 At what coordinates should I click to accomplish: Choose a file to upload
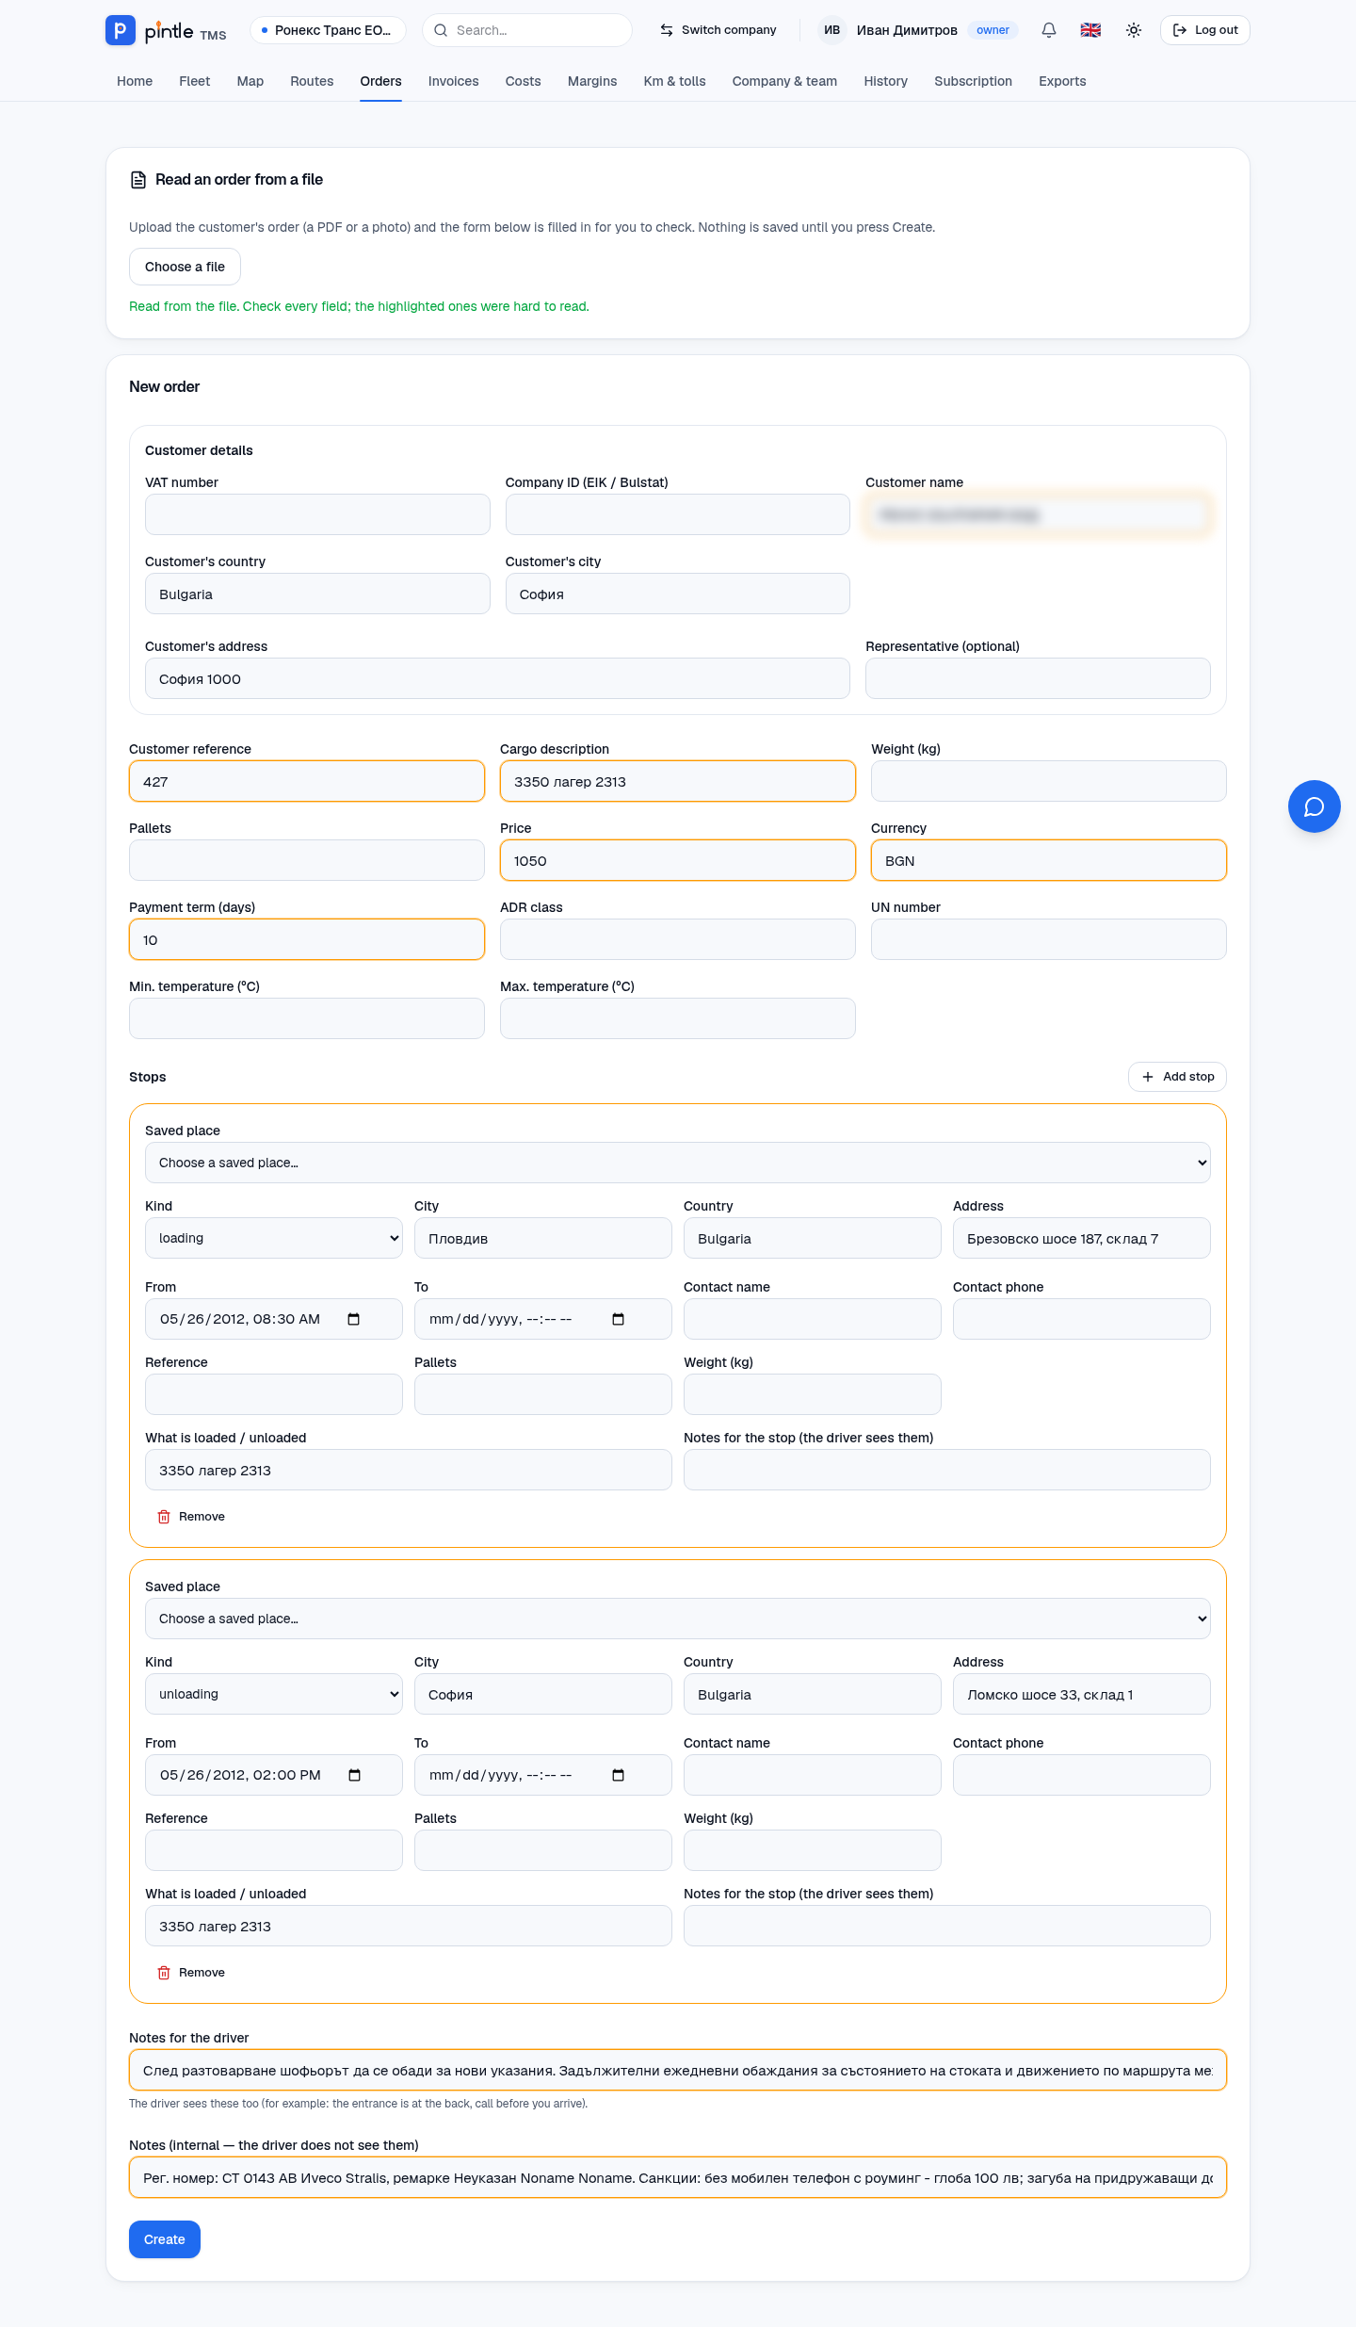(185, 267)
